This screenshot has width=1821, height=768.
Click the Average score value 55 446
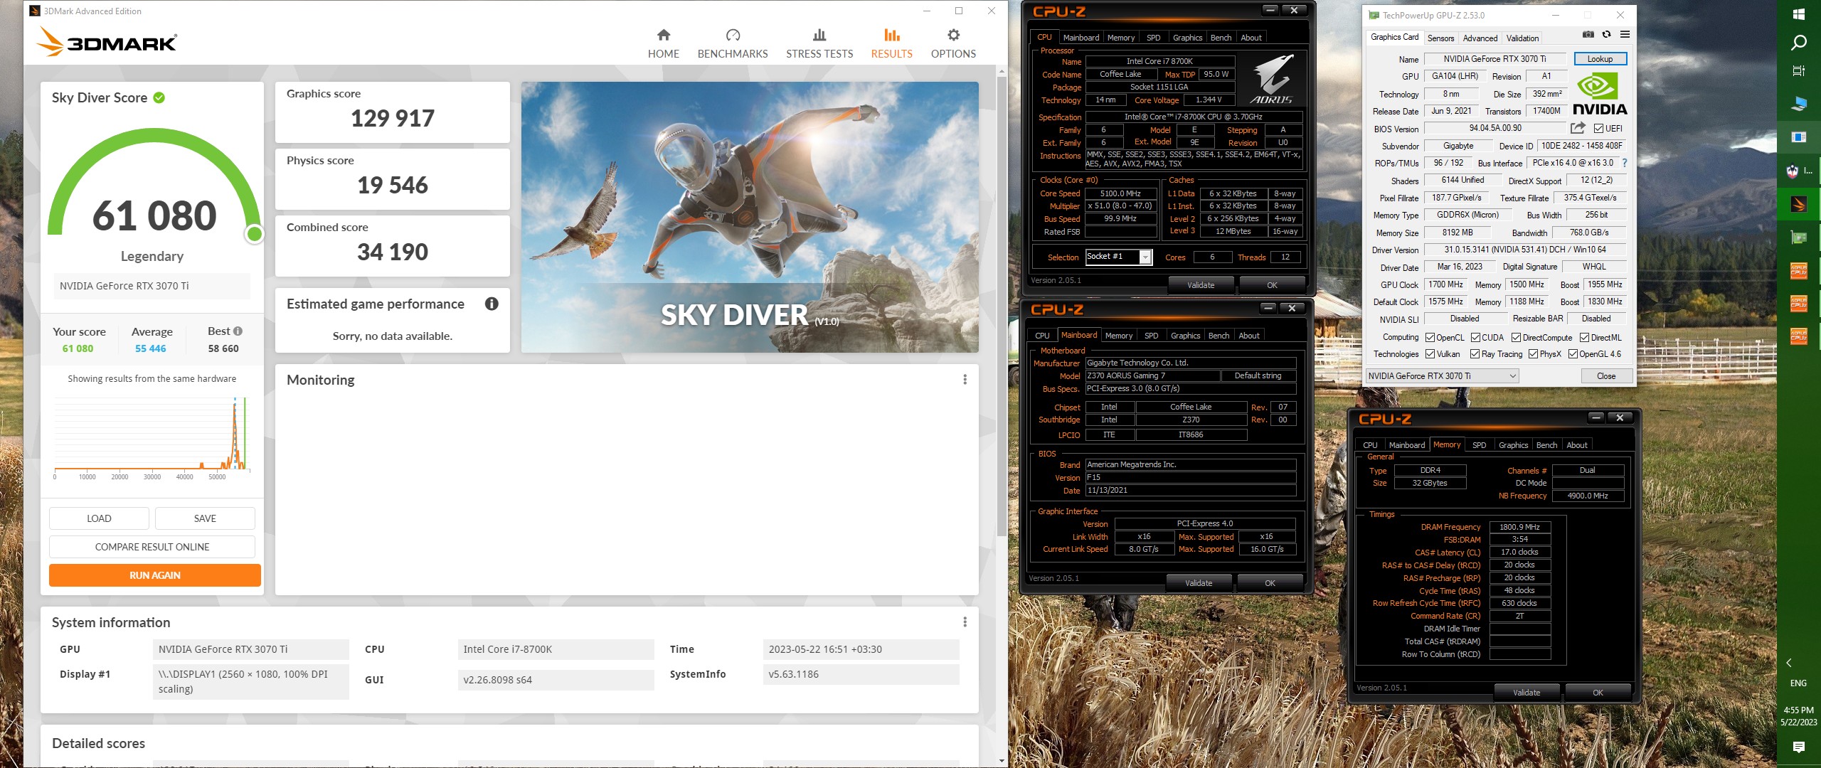151,348
